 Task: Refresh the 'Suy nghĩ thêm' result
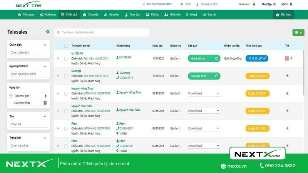point(216,76)
